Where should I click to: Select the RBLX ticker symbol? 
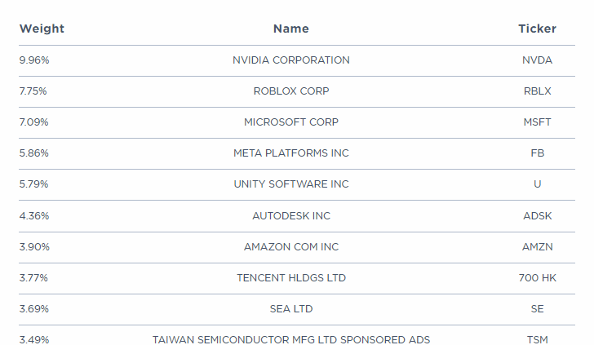click(537, 91)
